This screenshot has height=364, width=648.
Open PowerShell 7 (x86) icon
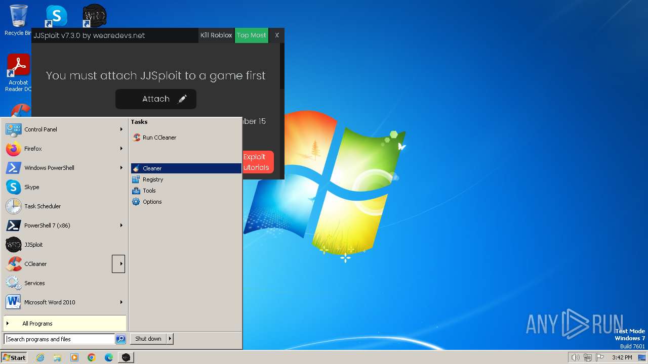pyautogui.click(x=14, y=225)
